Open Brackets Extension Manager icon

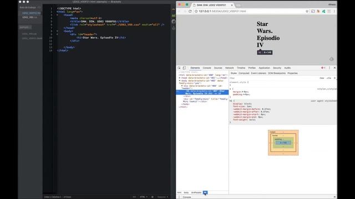174,22
